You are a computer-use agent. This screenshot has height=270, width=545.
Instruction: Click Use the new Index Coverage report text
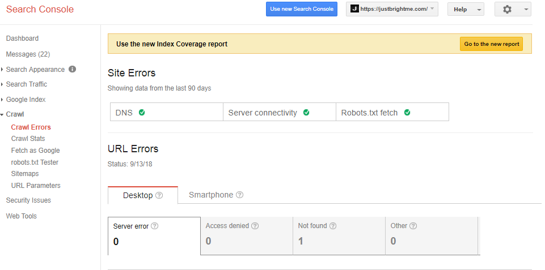coord(172,44)
